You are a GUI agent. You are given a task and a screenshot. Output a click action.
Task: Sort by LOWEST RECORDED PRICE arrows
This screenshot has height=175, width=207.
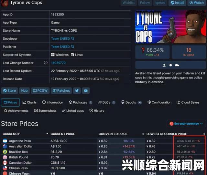click(204, 134)
